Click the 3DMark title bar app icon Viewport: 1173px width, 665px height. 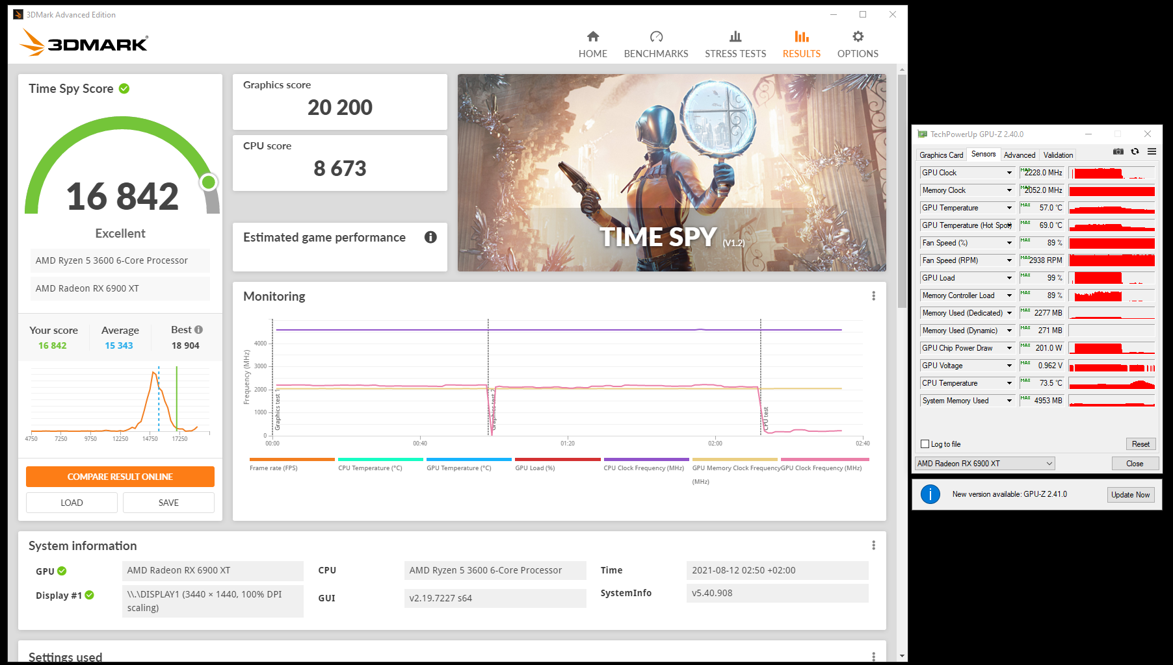click(18, 14)
